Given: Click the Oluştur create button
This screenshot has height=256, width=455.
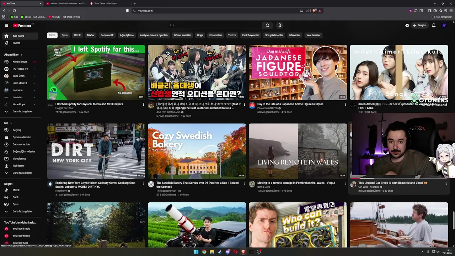Looking at the screenshot, I should click(x=419, y=26).
